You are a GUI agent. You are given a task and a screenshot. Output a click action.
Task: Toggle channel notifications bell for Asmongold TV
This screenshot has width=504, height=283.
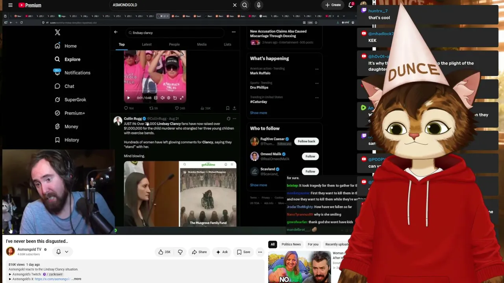click(x=58, y=252)
